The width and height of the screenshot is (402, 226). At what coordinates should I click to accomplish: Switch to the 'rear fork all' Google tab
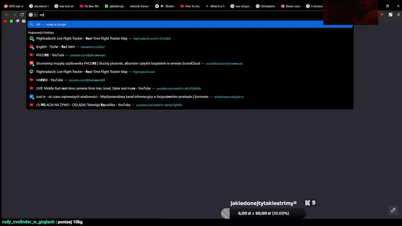[64, 6]
